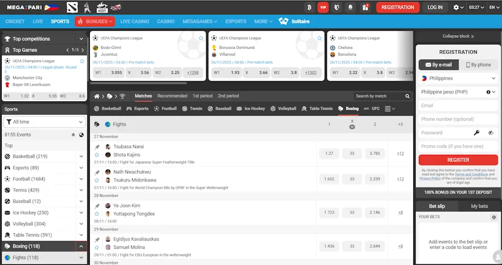
Task: Go to next Top Games slide
Action: (83, 50)
